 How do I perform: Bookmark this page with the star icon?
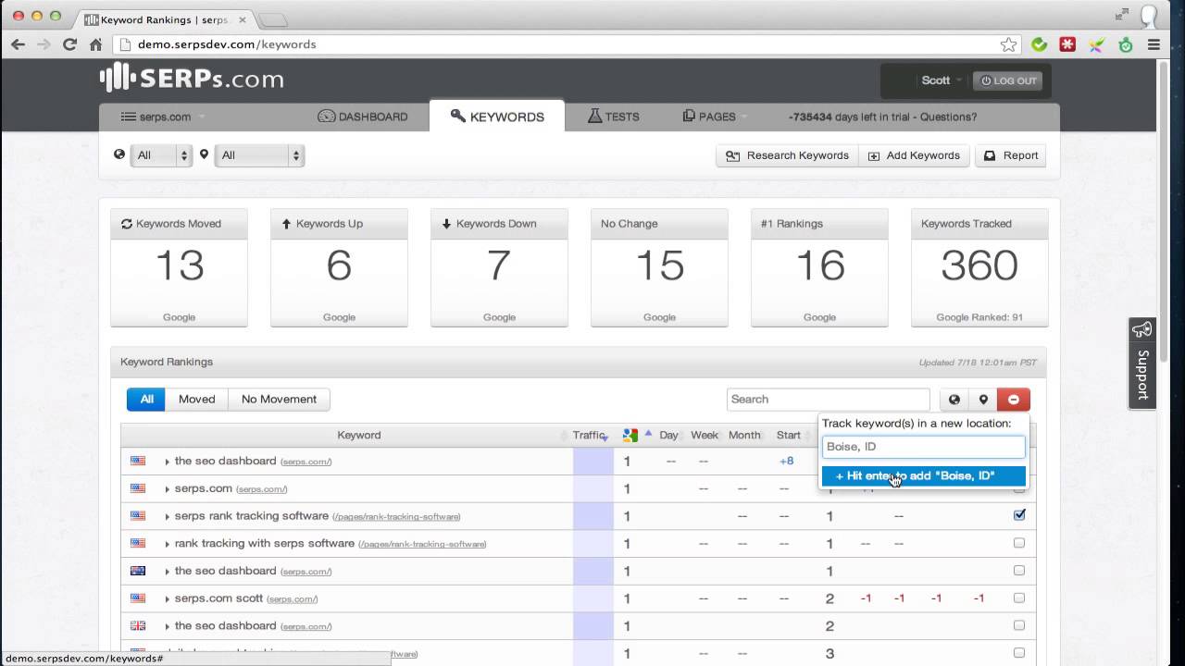point(1008,44)
